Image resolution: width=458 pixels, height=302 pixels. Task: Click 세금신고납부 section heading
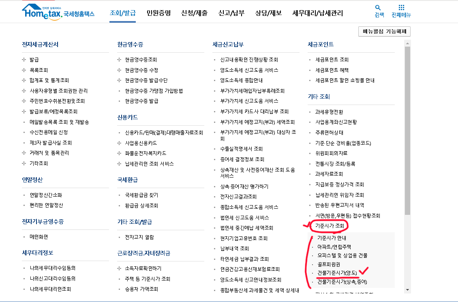[x=228, y=45]
